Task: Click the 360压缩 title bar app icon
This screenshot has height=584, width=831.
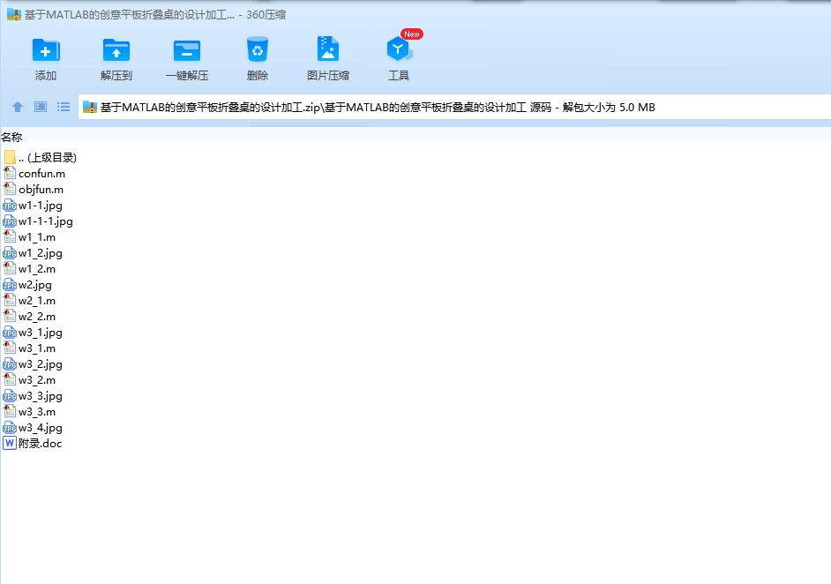Action: (x=14, y=14)
